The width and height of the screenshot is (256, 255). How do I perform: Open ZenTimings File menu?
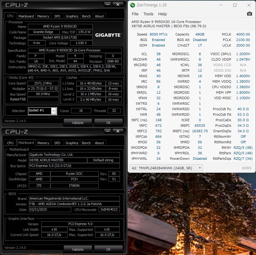[135, 14]
